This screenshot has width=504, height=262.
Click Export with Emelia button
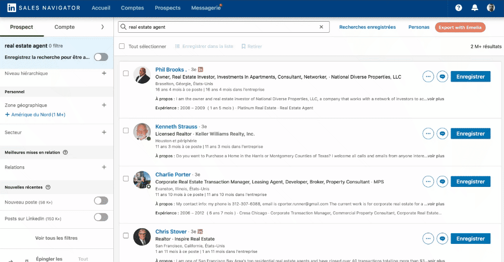tap(460, 27)
